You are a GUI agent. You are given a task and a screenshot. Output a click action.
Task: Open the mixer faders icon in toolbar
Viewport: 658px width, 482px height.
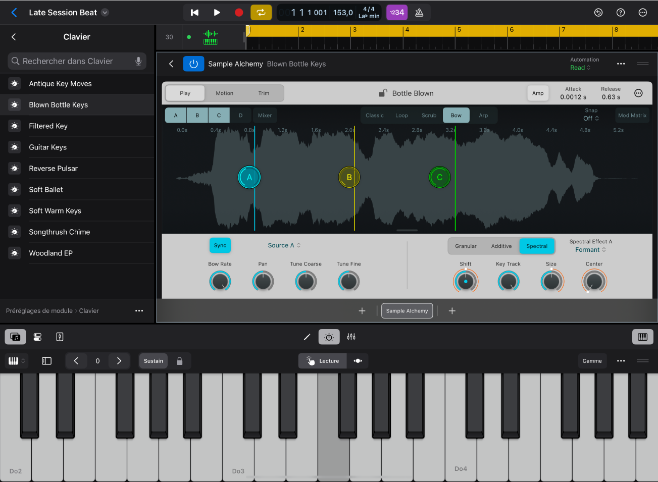351,337
